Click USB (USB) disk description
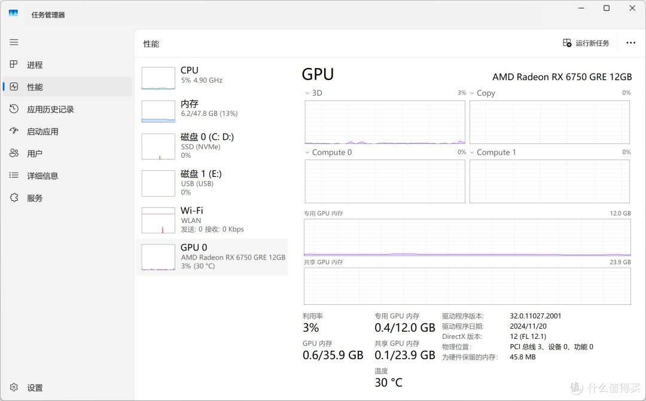 coord(197,183)
